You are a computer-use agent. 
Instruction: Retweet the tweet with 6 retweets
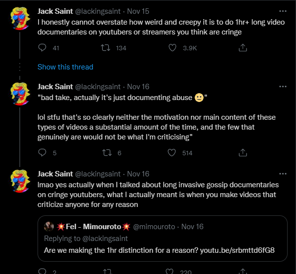click(107, 153)
